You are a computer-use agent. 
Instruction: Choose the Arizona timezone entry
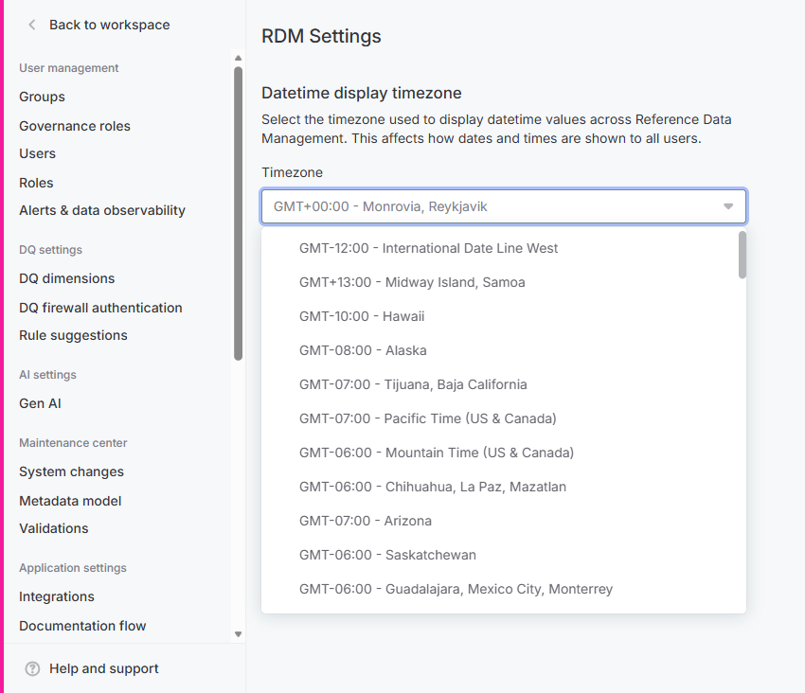click(365, 521)
